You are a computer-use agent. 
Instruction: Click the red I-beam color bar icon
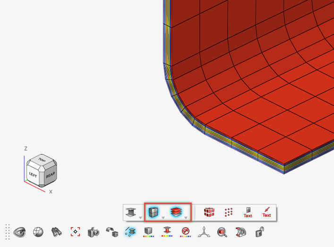click(x=167, y=232)
